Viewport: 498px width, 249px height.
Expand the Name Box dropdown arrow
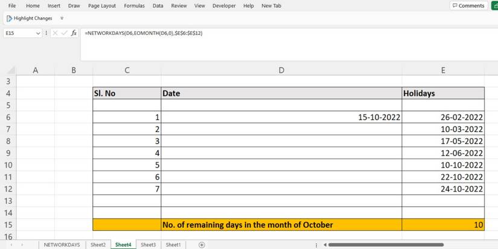[x=39, y=33]
